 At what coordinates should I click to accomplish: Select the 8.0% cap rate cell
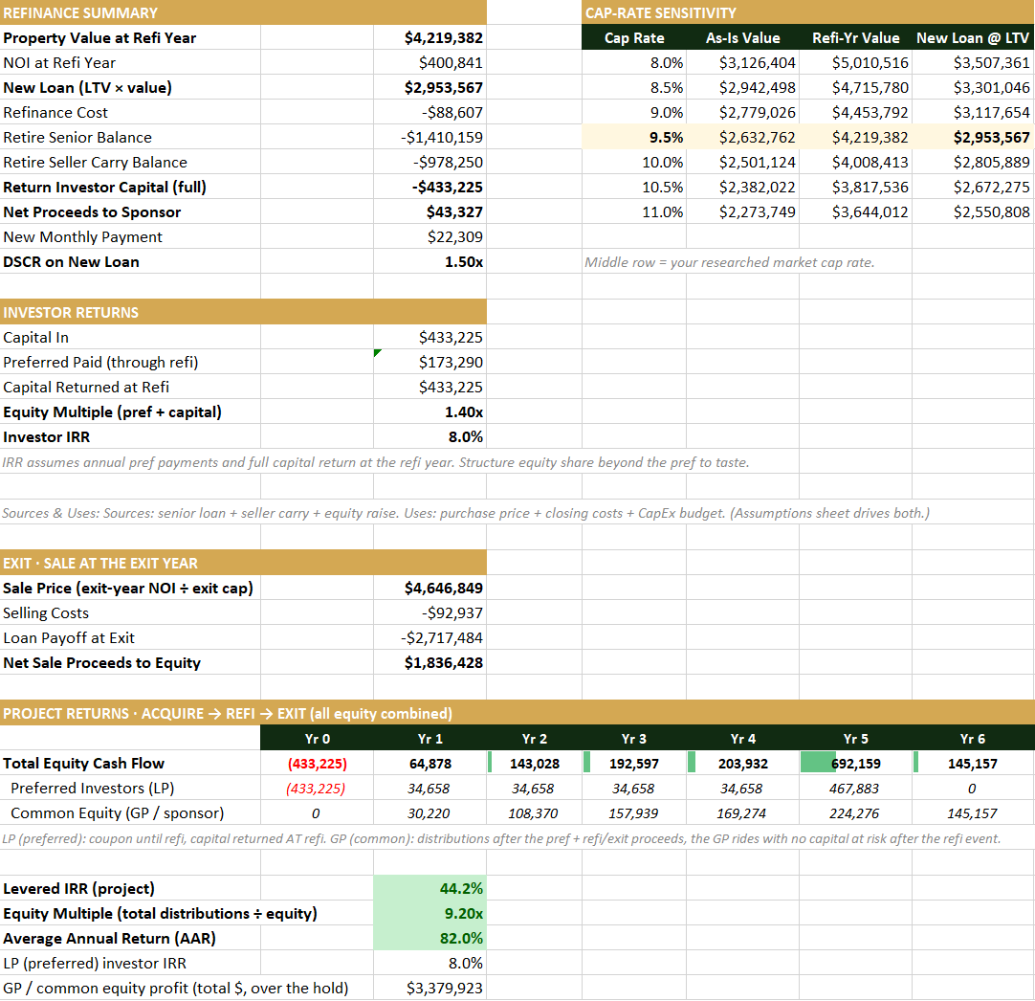[634, 63]
